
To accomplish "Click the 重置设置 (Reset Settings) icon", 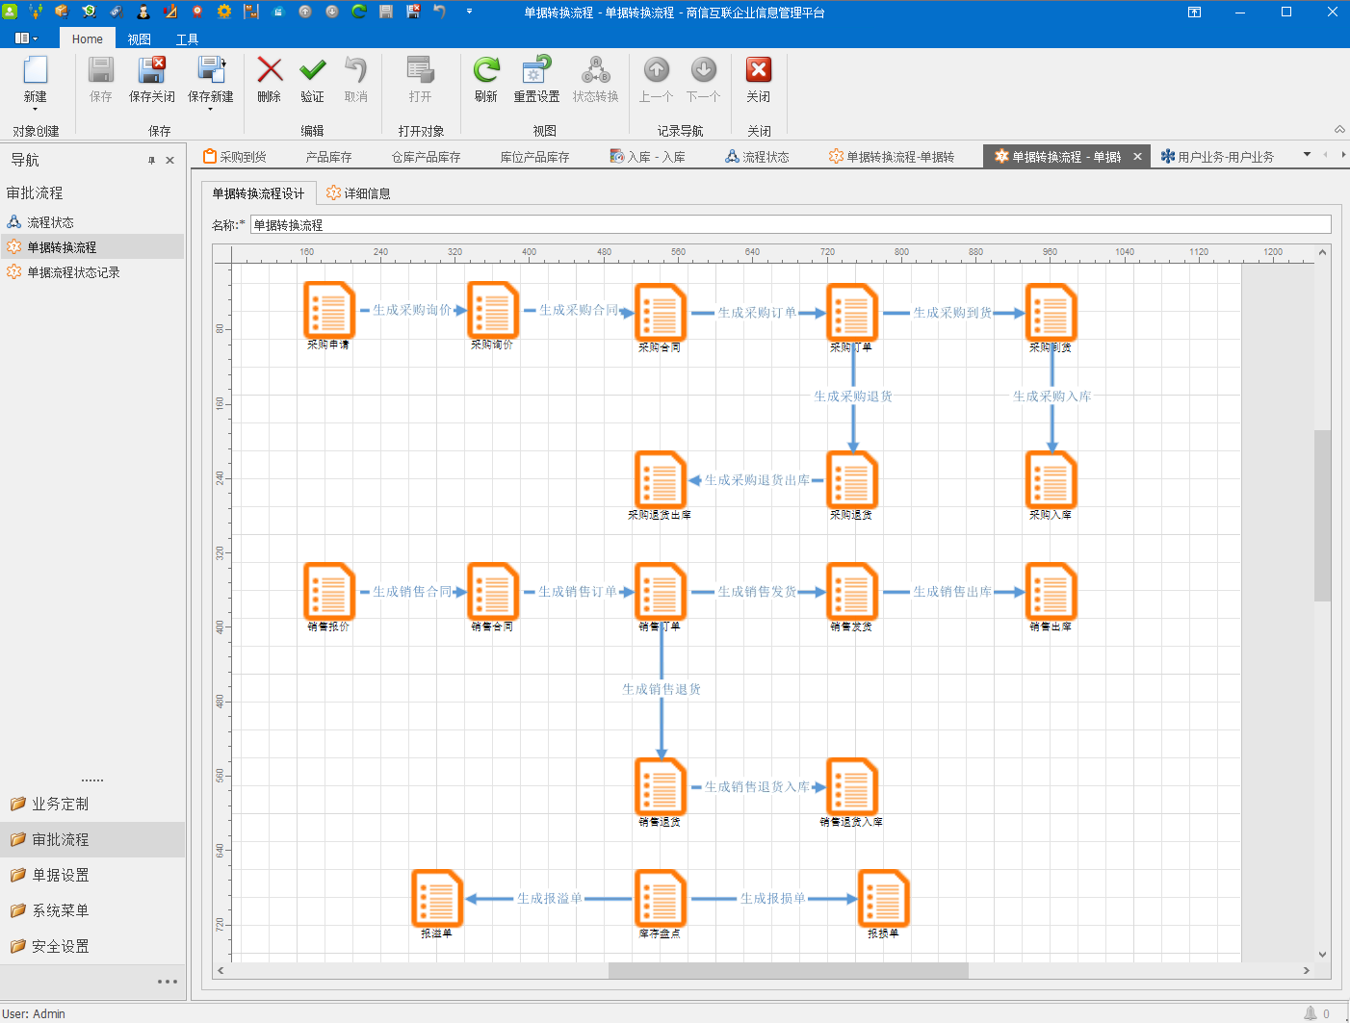I will pyautogui.click(x=536, y=70).
